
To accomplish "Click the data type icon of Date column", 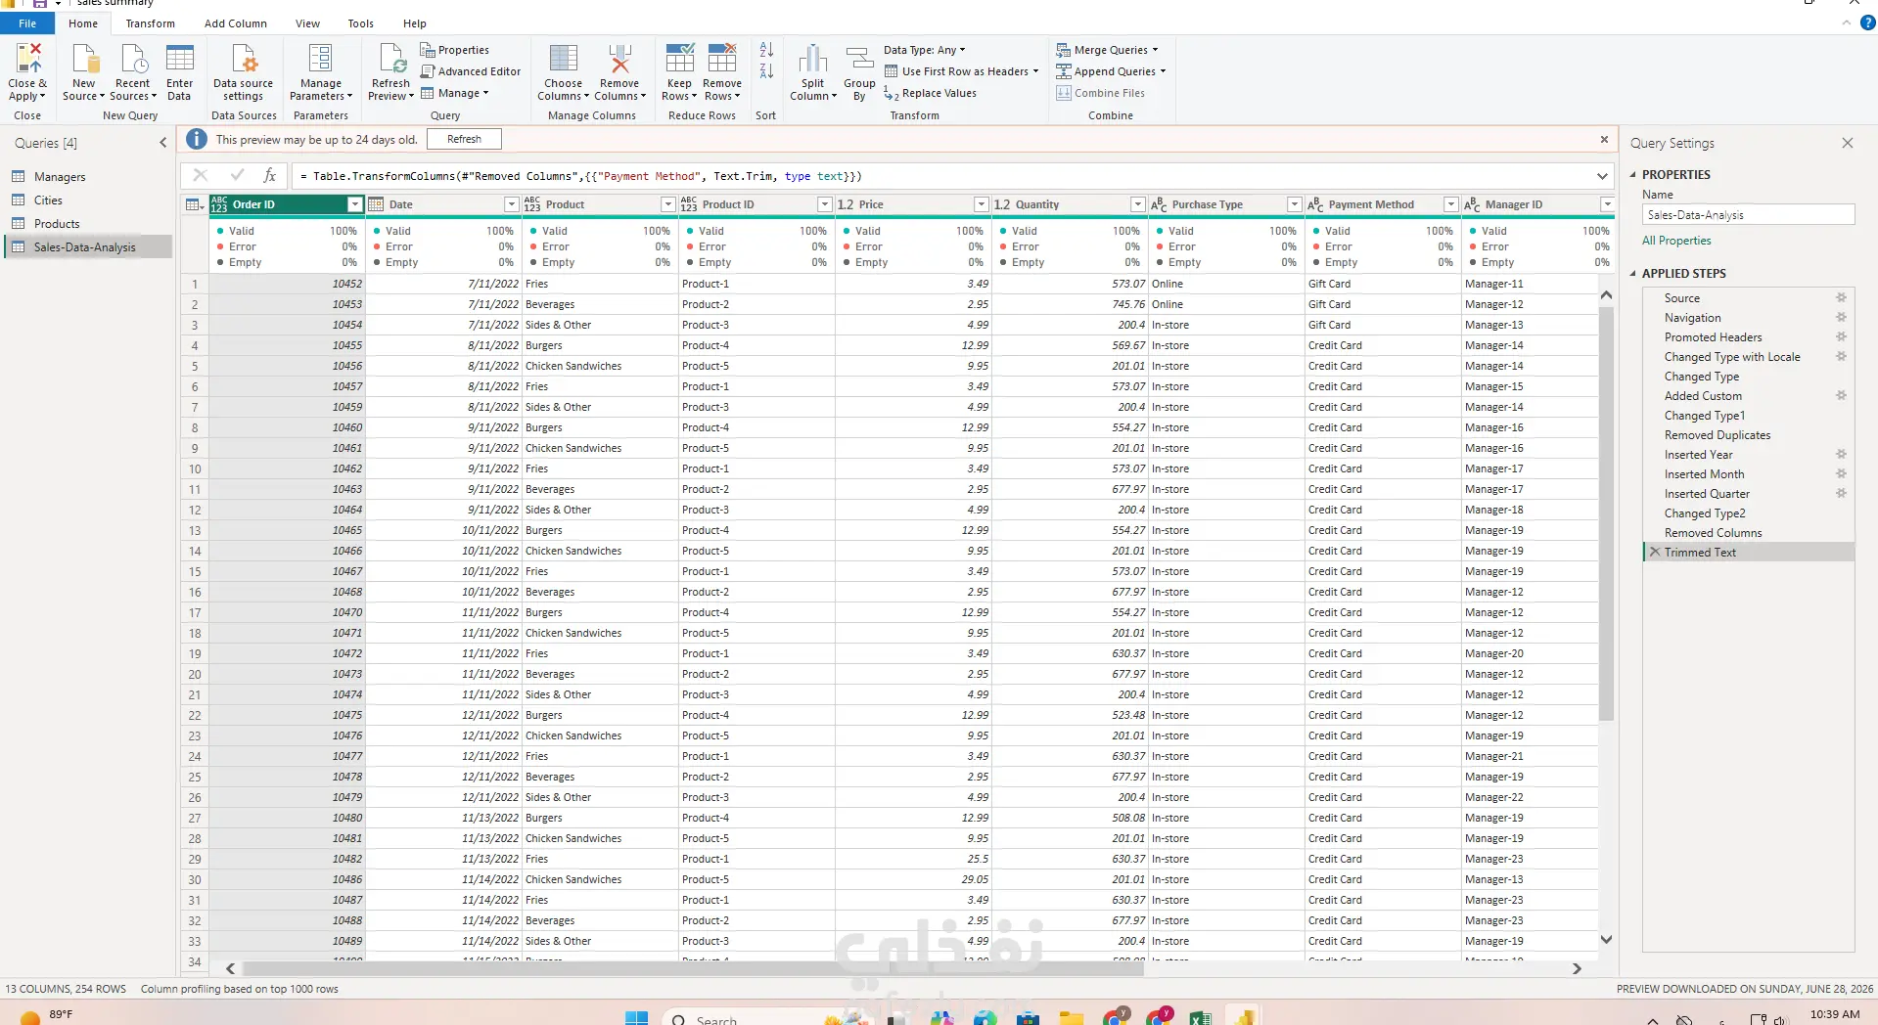I will tap(376, 204).
